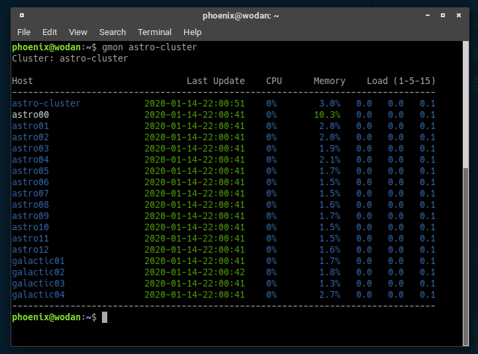Click the cursor block at the bottom prompt
Screen dimensions: 478x354
pos(105,317)
